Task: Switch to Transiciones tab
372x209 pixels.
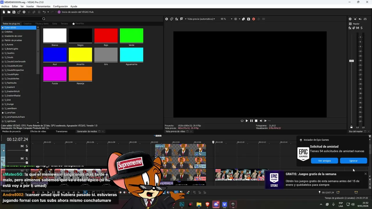Action: tap(62, 131)
